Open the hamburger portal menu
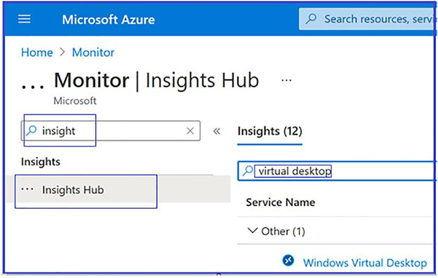This screenshot has height=278, width=438. point(24,19)
